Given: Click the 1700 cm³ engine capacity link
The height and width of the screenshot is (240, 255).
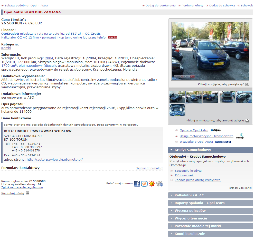Looking at the screenshot, I should click(9, 66).
